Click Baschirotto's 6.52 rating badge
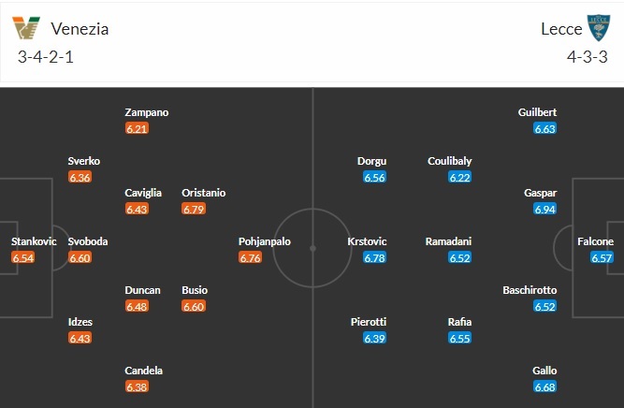Viewport: 624px width, 408px height. pyautogui.click(x=545, y=306)
